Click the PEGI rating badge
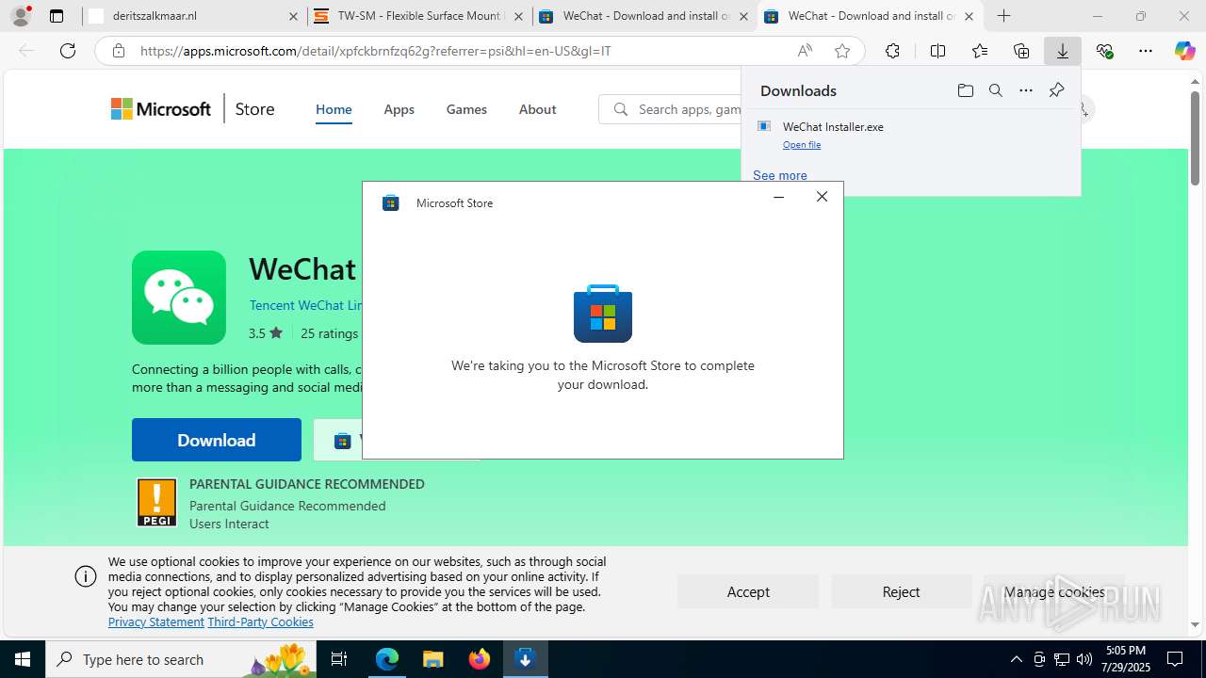Screen dimensions: 1206x678 [x=156, y=503]
